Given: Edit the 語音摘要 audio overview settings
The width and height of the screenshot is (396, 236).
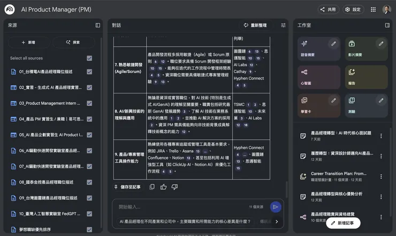Looking at the screenshot, I should (333, 44).
